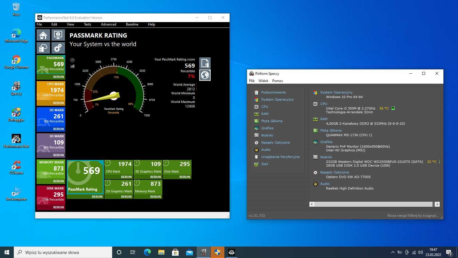The width and height of the screenshot is (458, 258).
Task: Select CPU in the Speccy sidebar
Action: tap(264, 107)
